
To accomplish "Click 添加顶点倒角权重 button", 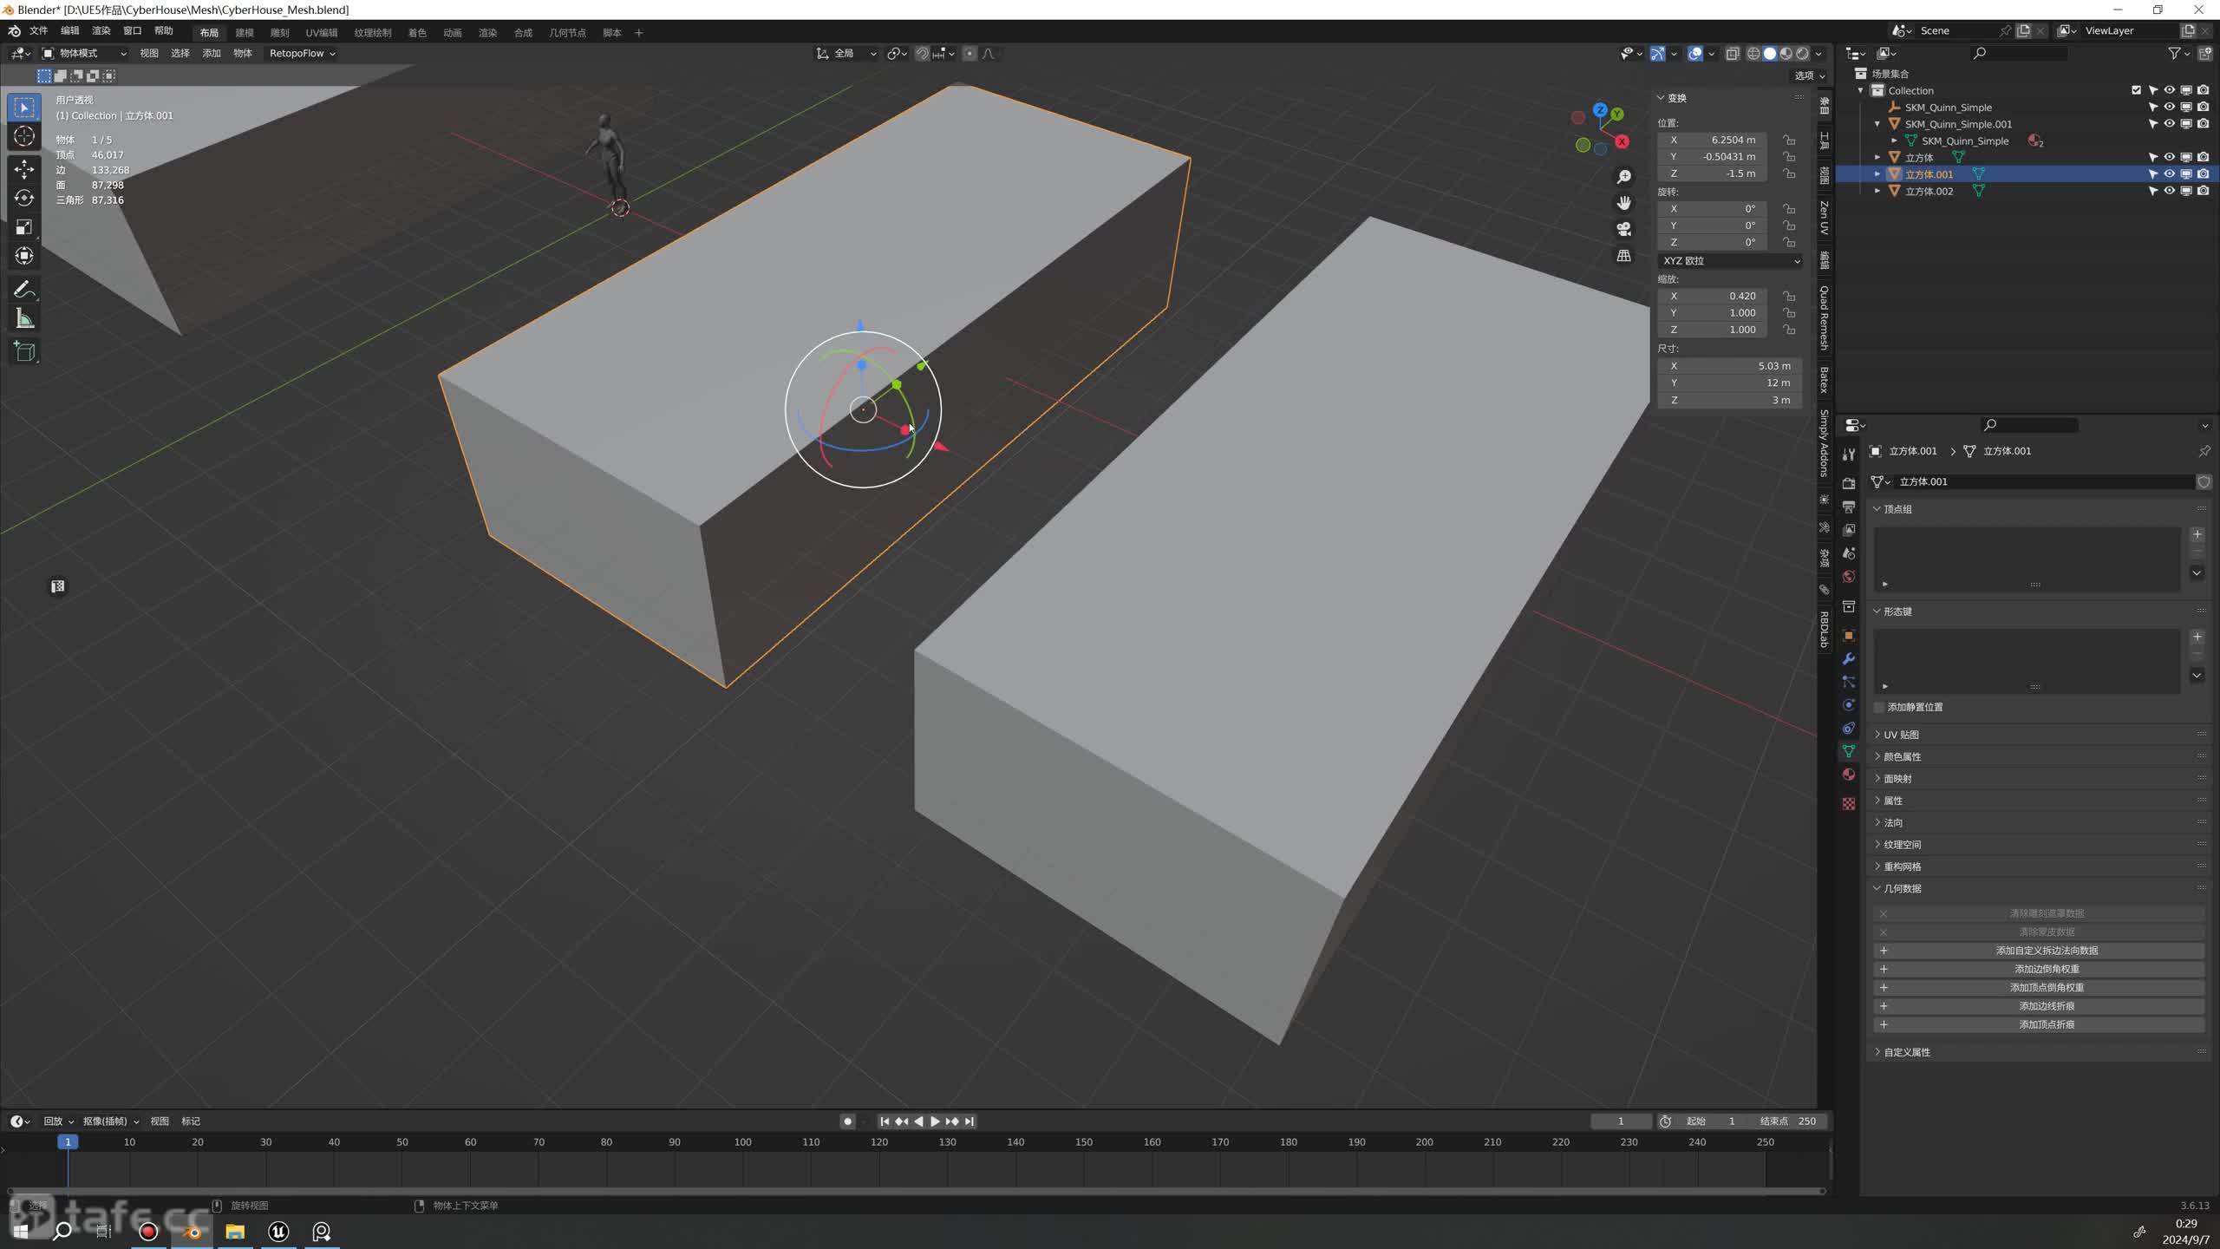I will click(2039, 988).
